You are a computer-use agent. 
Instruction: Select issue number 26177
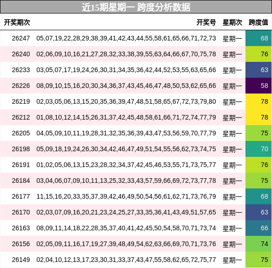click(21, 196)
